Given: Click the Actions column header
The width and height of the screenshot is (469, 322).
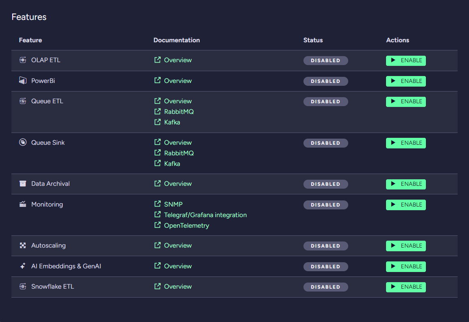Looking at the screenshot, I should pos(397,40).
